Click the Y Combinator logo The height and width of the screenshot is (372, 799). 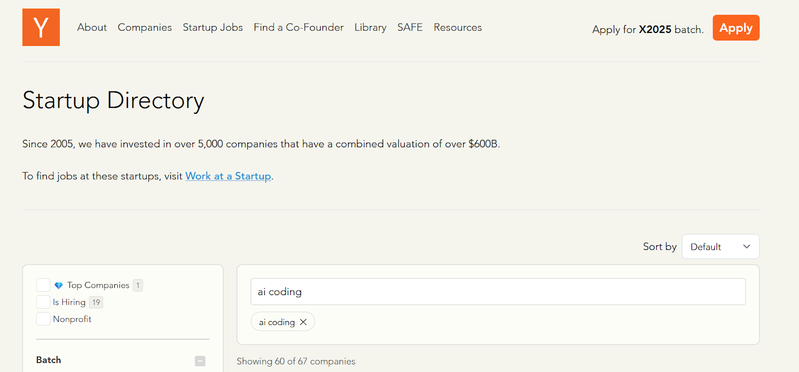click(41, 27)
